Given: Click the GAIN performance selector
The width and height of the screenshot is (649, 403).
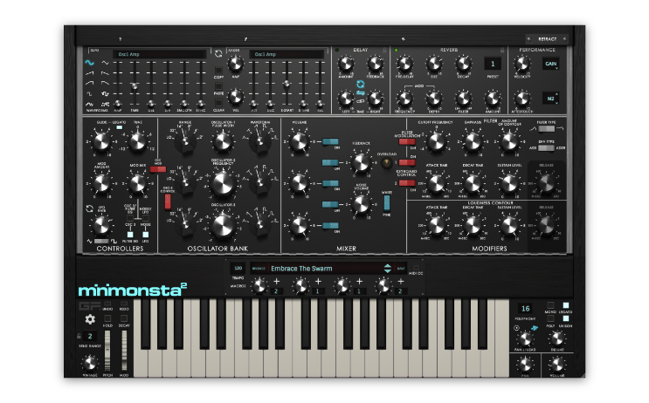Looking at the screenshot, I should pyautogui.click(x=550, y=64).
